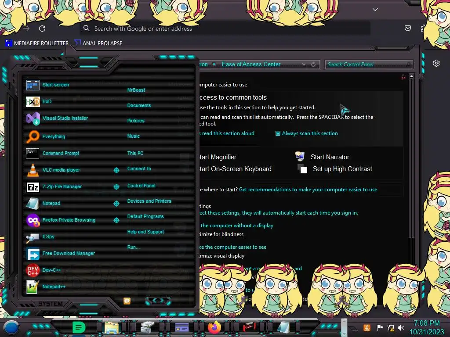Launch Firefox Private Browsing

click(61, 220)
